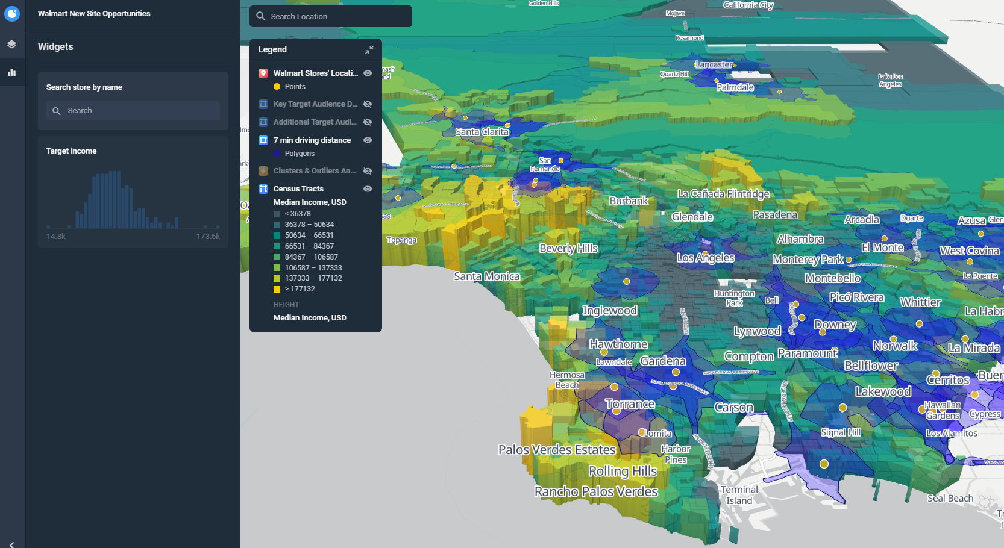The image size is (1004, 548).
Task: Click the Census Tracts layer icon
Action: pyautogui.click(x=263, y=188)
